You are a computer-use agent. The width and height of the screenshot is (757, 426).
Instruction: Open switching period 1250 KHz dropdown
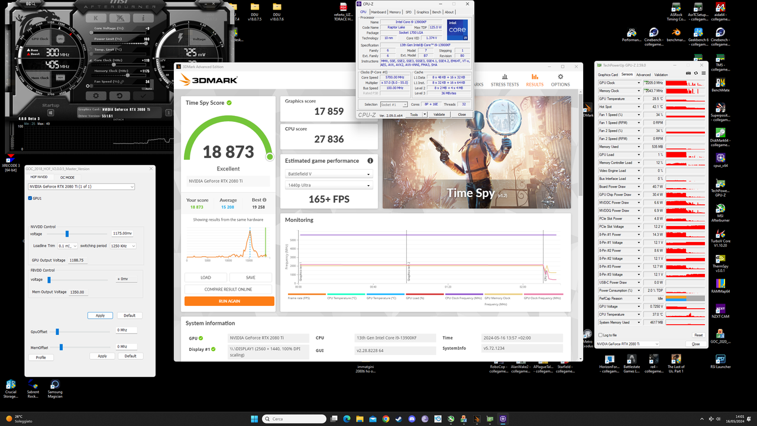(123, 246)
